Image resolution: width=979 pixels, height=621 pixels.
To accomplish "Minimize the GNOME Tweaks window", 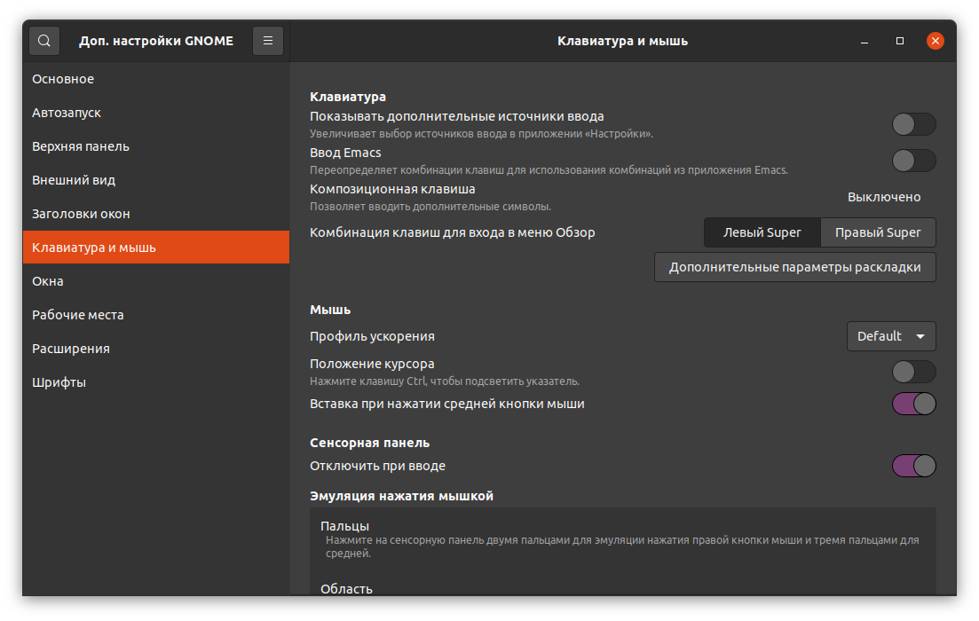I will pyautogui.click(x=865, y=41).
